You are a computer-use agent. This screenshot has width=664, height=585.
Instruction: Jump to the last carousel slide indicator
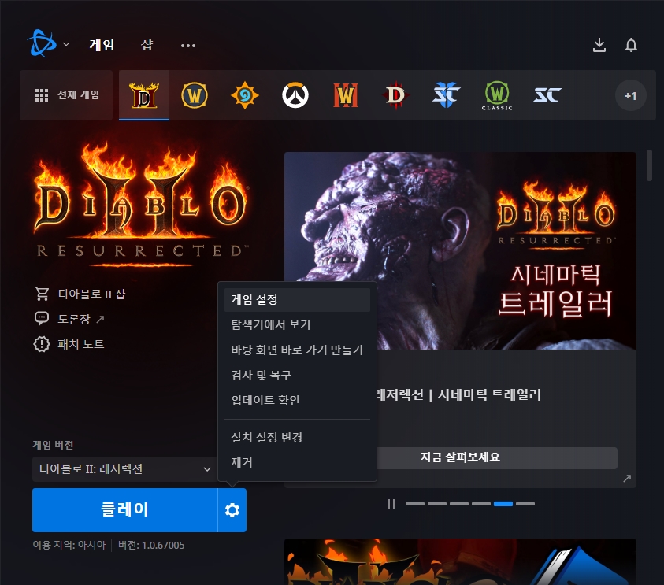click(x=525, y=504)
